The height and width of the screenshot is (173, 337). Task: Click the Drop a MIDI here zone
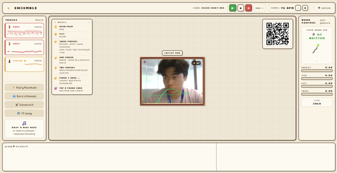[24, 129]
